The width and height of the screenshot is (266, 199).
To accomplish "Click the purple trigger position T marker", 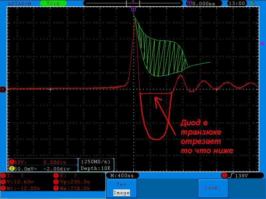I will tap(133, 9).
